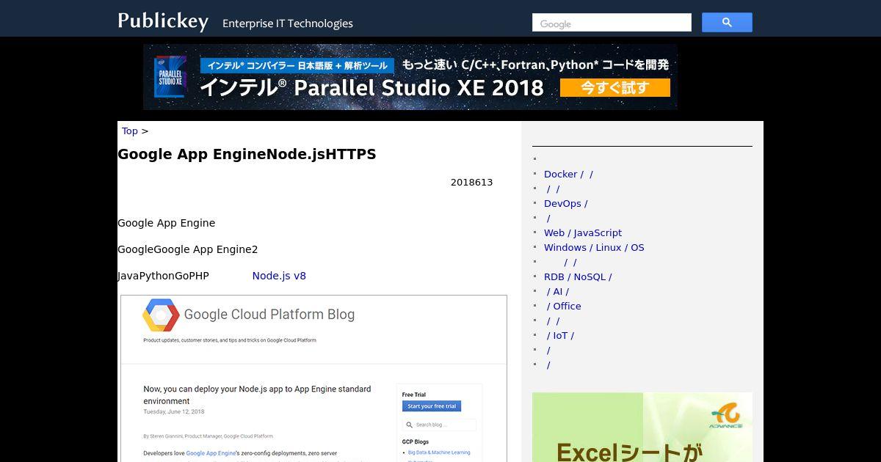Click the Now, you can deploy your Node.js headline
Viewport: 881px width, 462px height.
tap(257, 395)
